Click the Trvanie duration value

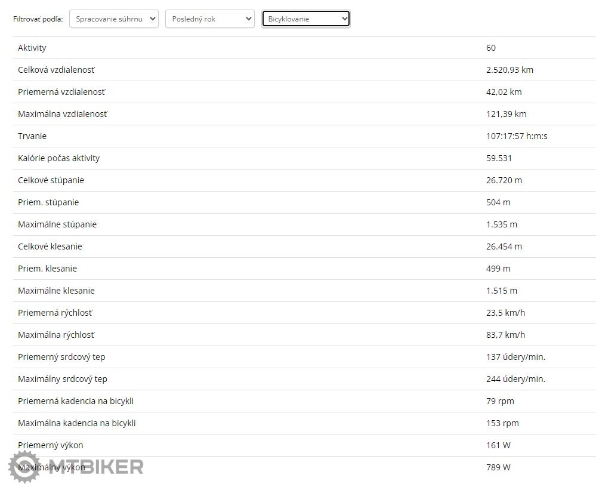coord(517,136)
